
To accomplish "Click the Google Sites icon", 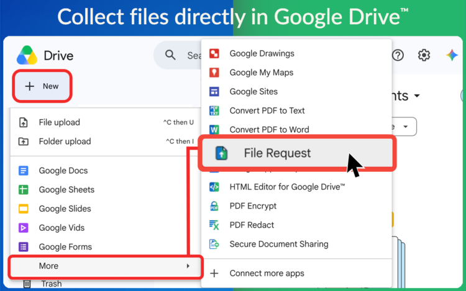I will point(214,91).
